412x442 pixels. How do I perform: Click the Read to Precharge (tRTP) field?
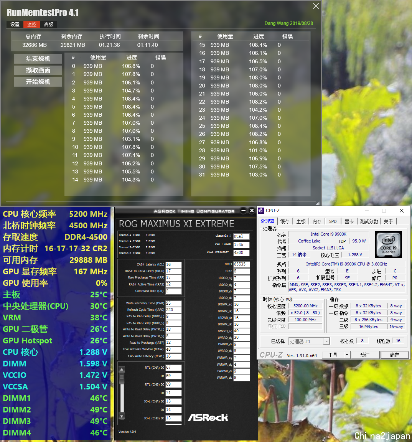tap(173, 343)
